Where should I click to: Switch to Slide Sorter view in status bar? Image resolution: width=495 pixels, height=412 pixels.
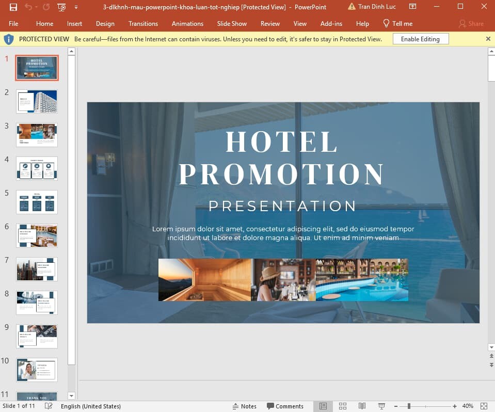click(x=343, y=406)
